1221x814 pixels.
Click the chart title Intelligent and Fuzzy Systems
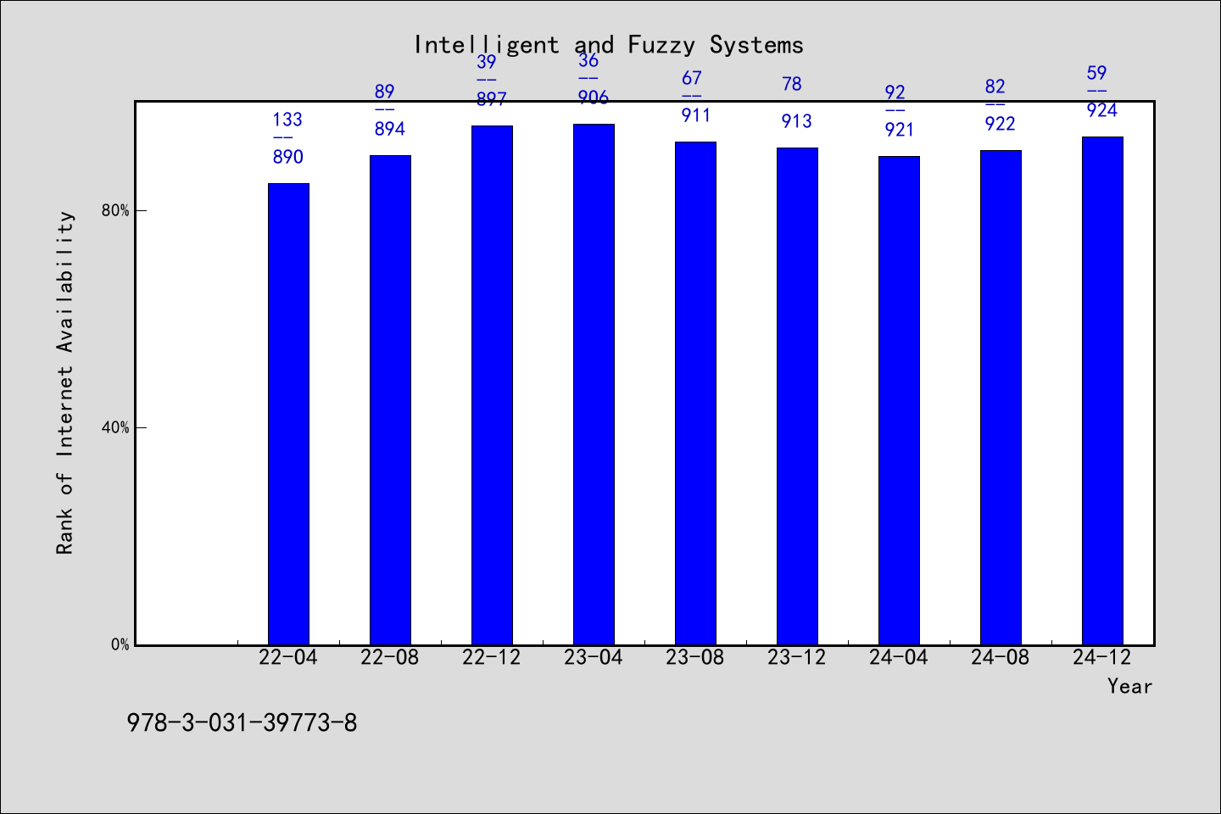tap(609, 45)
